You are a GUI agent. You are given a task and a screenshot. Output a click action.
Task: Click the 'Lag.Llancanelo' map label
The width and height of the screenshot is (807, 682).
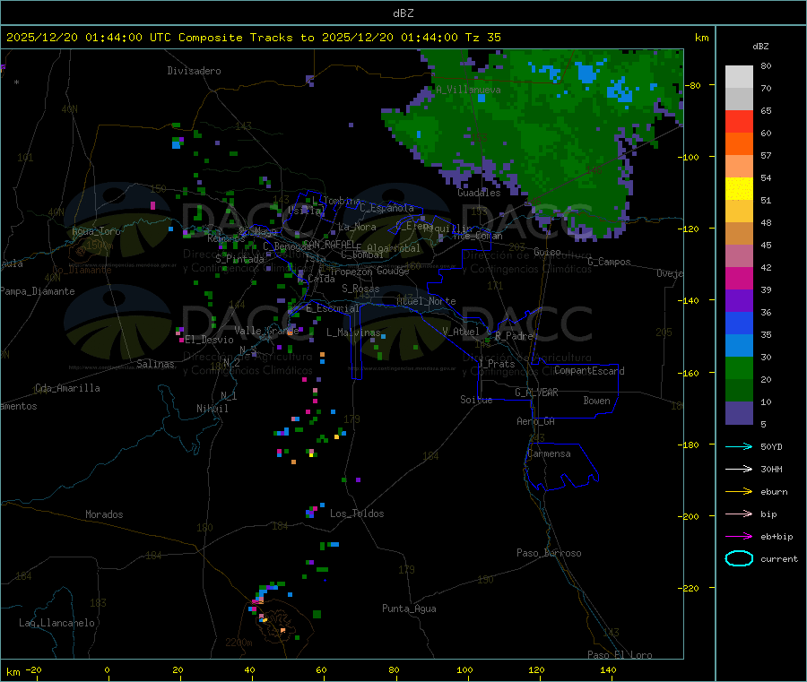(x=57, y=623)
